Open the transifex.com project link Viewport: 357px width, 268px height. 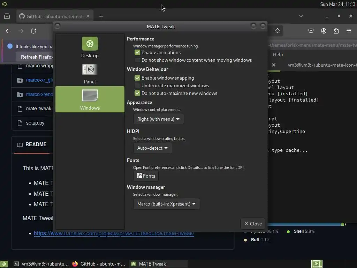(x=114, y=233)
